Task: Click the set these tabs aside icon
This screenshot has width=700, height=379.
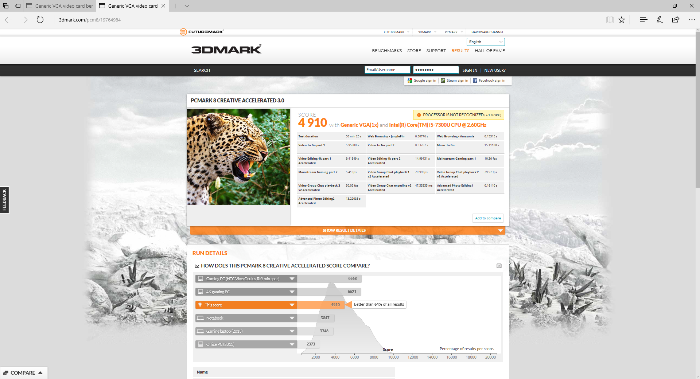Action: [17, 6]
